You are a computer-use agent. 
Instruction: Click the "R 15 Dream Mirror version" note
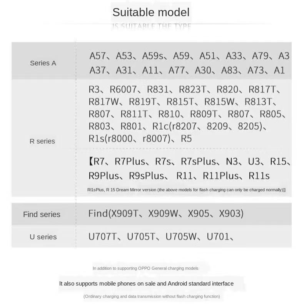click(x=131, y=190)
